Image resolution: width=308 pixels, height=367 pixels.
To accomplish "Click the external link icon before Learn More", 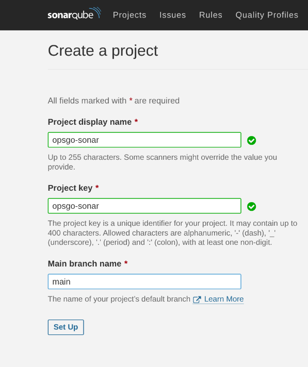I will click(x=197, y=299).
